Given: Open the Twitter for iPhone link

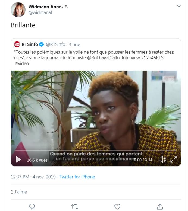Looking at the screenshot, I should click(x=77, y=177).
